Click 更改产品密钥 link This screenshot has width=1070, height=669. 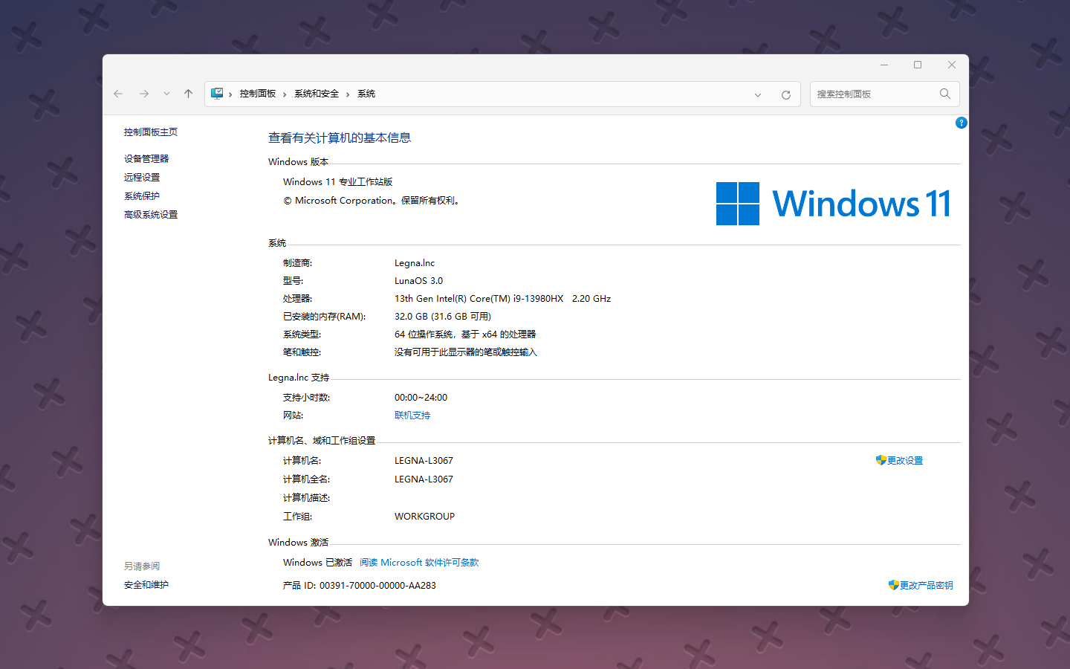click(927, 586)
